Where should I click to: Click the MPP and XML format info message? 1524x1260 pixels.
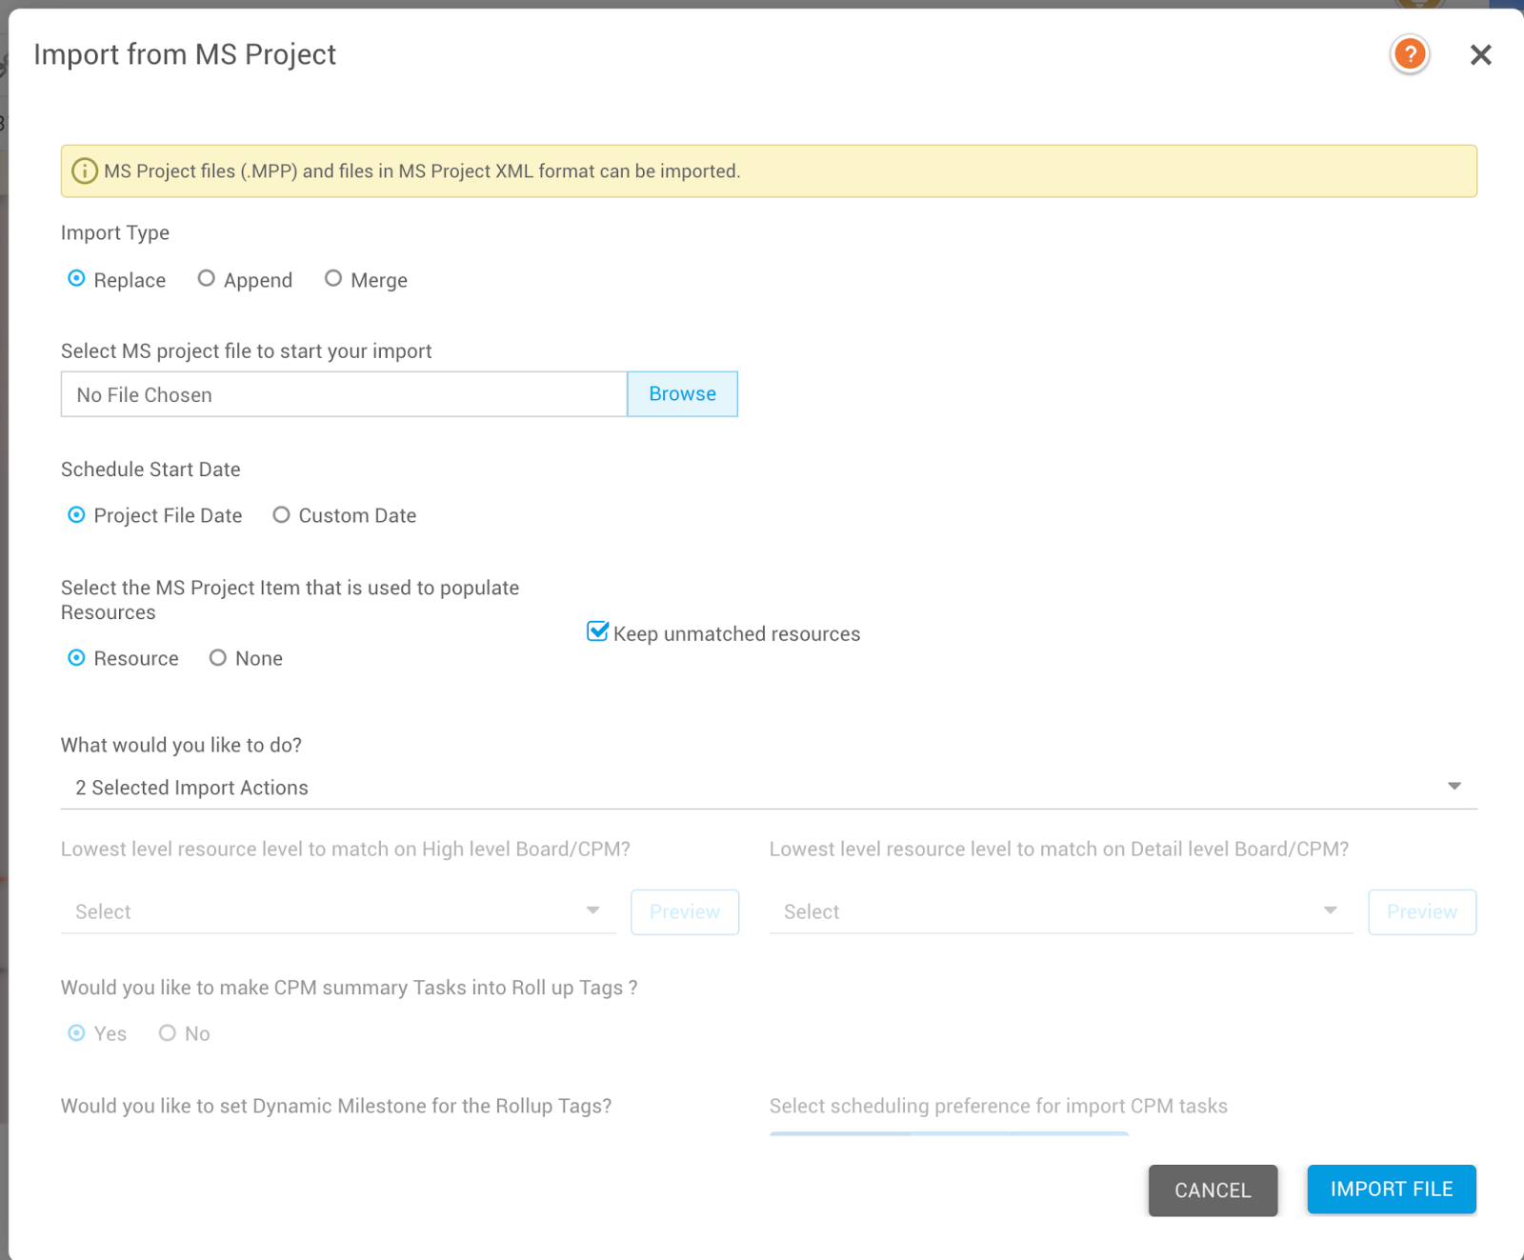point(422,171)
